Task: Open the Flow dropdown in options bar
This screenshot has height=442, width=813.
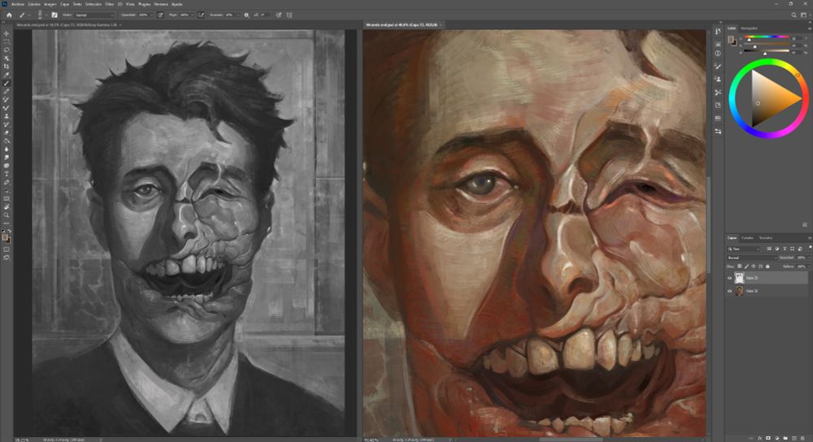Action: tap(193, 15)
